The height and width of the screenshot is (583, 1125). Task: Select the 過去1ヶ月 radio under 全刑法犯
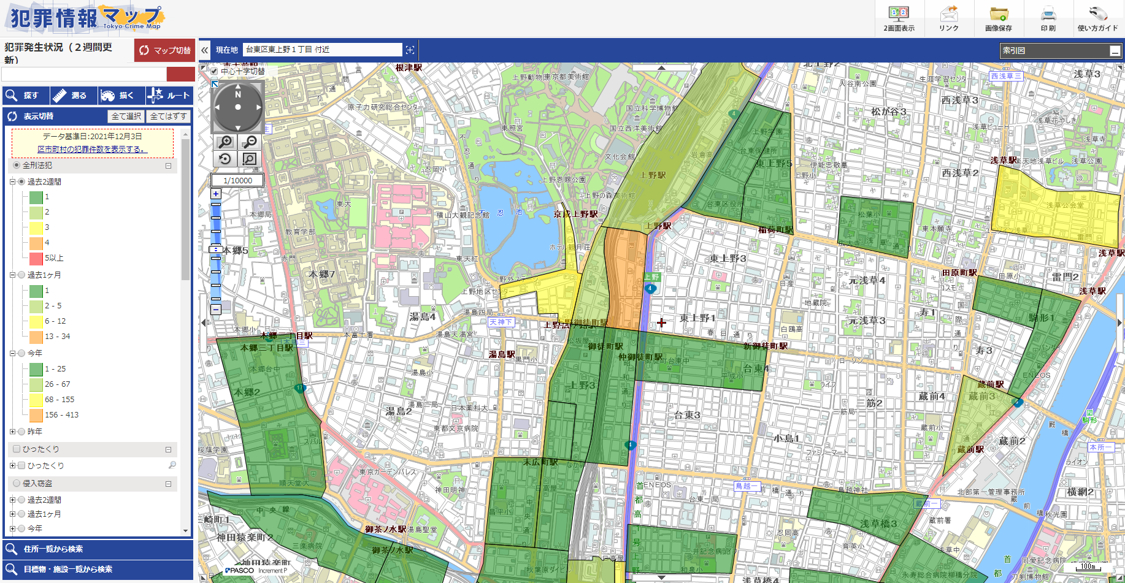tap(21, 275)
